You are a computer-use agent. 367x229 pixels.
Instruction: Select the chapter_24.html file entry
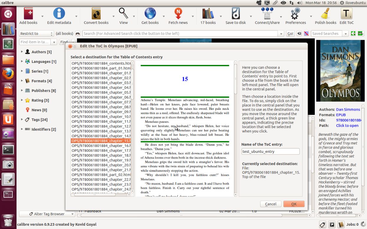click(101, 189)
